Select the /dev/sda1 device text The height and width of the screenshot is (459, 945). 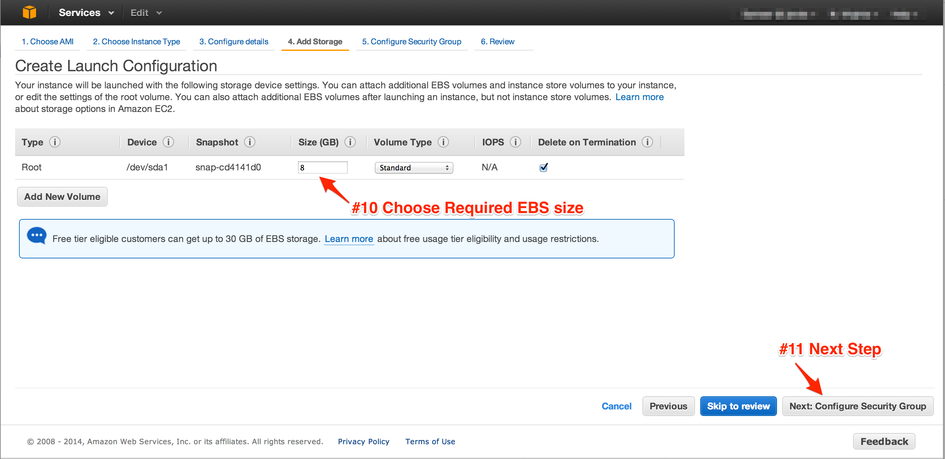(147, 167)
